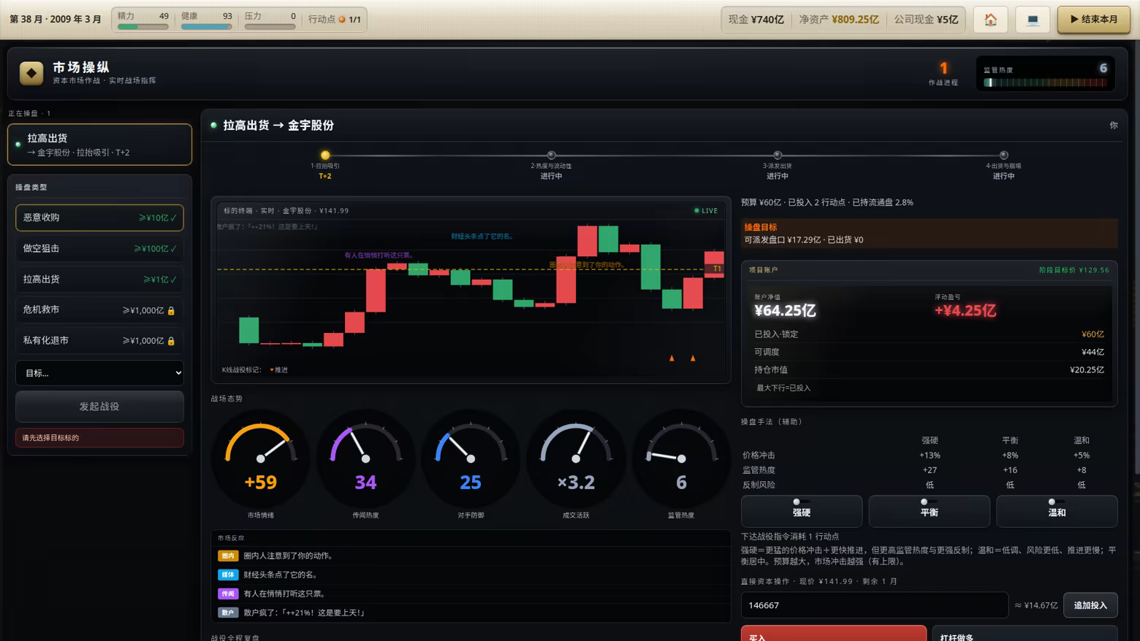1140x641 pixels.
Task: Select the locked 危机救市 operation type
Action: tap(99, 310)
